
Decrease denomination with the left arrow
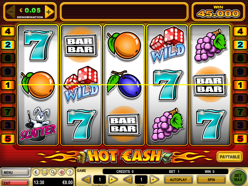(11, 12)
